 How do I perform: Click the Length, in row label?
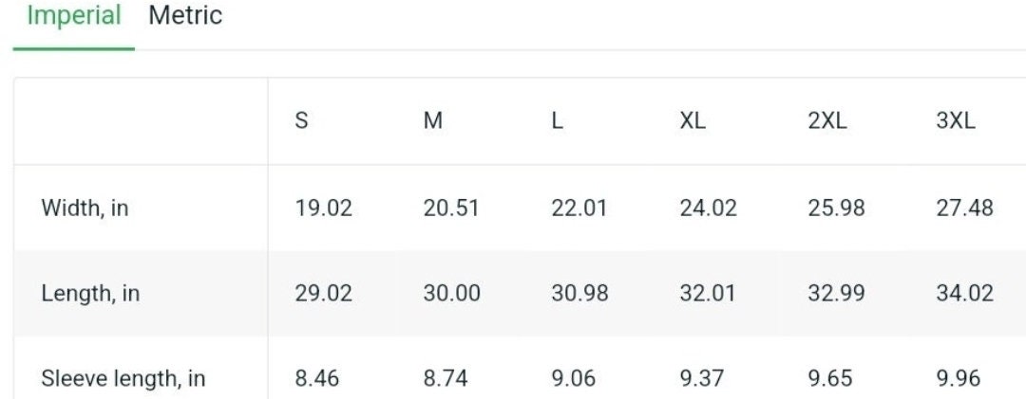90,293
